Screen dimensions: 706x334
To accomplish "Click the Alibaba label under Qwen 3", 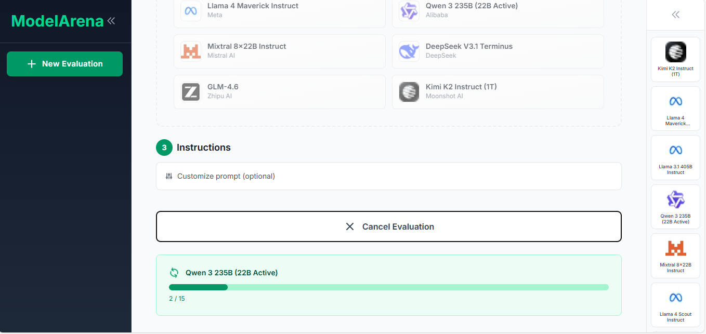I will [x=437, y=15].
